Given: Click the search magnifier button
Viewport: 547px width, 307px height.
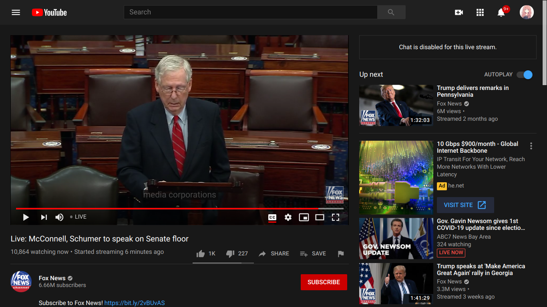Looking at the screenshot, I should pyautogui.click(x=391, y=12).
